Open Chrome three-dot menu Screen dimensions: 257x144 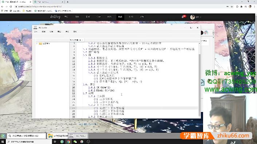[x=254, y=7]
